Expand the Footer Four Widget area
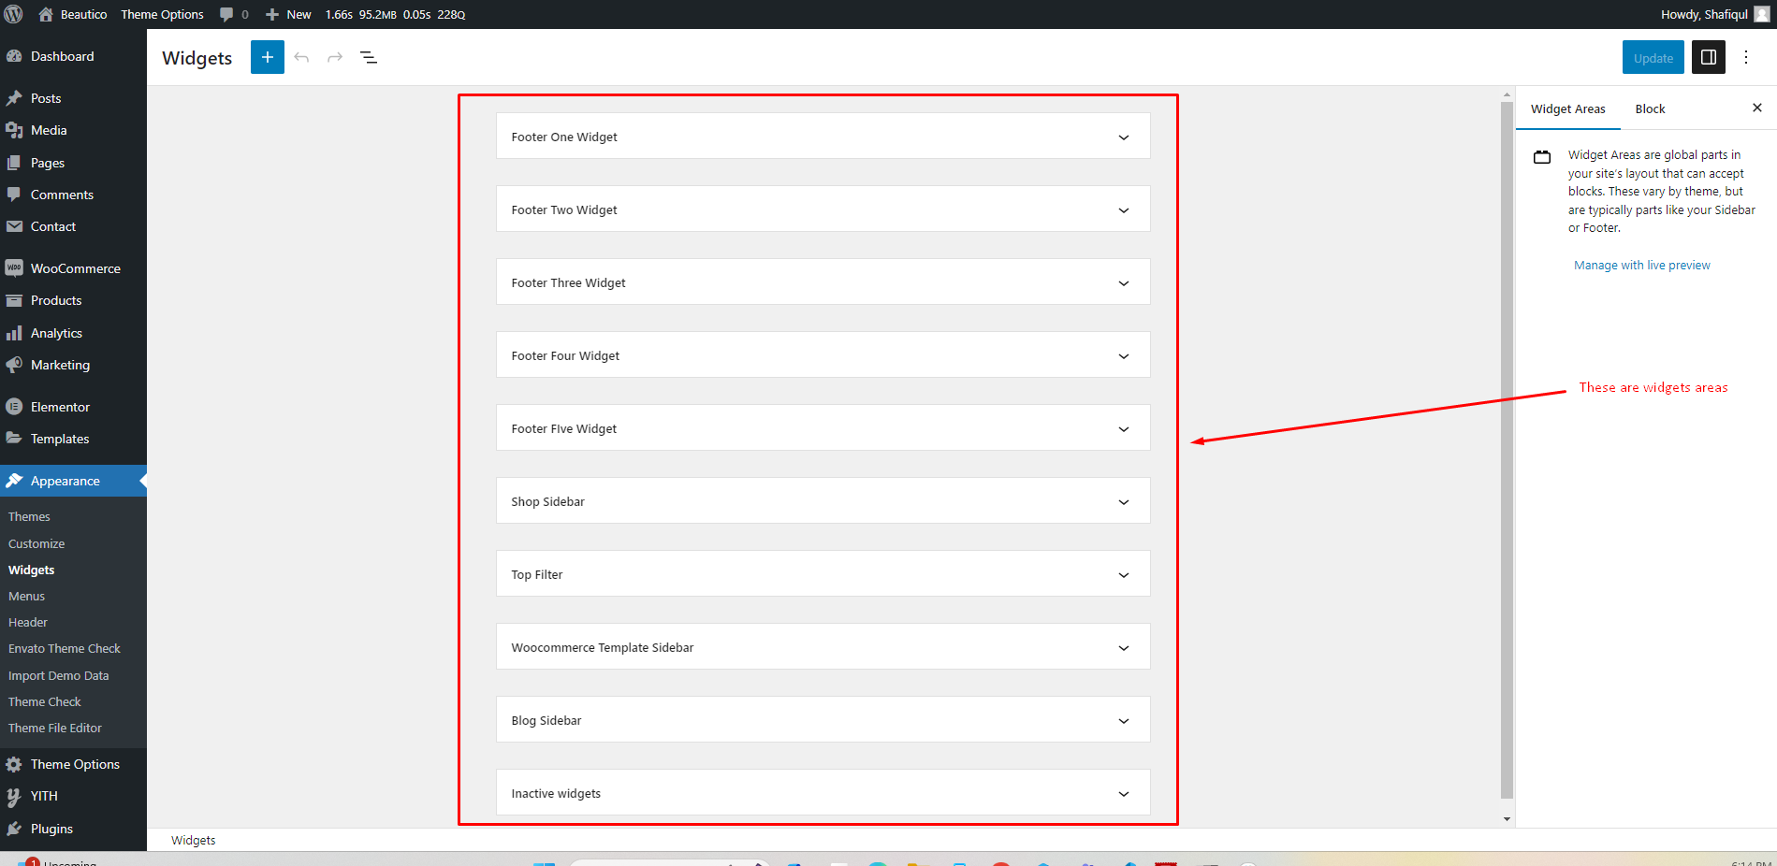1777x866 pixels. pos(823,355)
